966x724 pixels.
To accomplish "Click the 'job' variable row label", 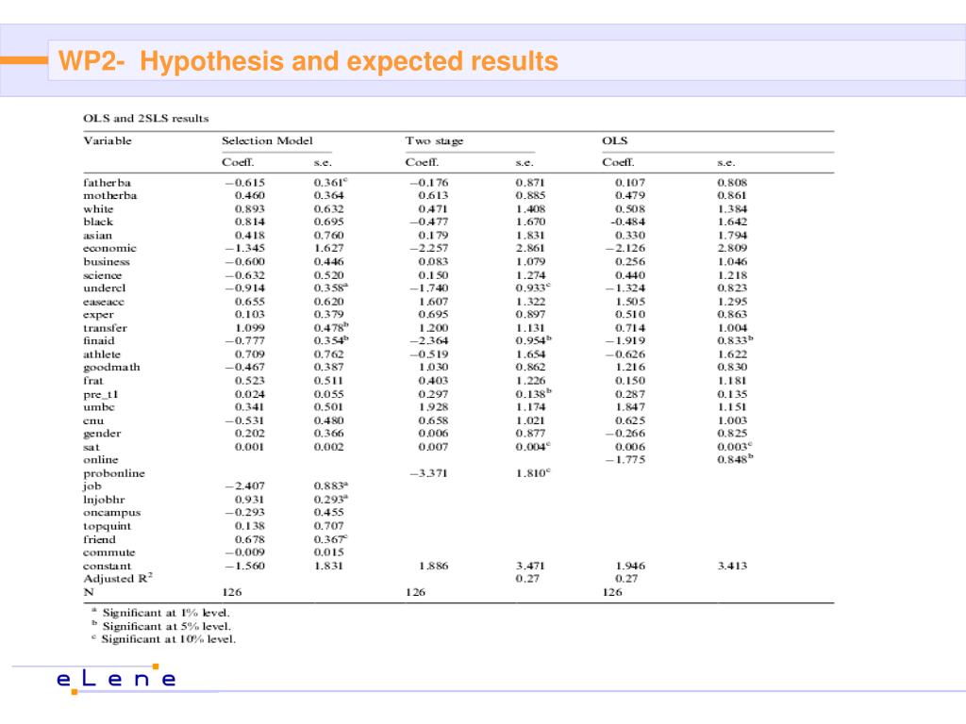I will [x=92, y=486].
